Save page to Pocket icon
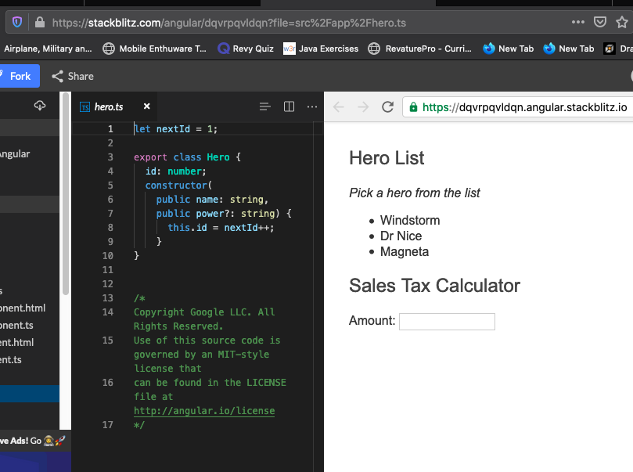Viewport: 633px width, 472px height. [x=600, y=22]
